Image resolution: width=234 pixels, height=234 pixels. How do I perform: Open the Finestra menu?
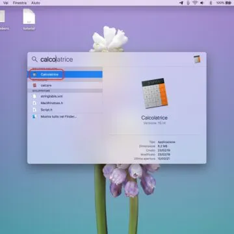[x=19, y=3]
